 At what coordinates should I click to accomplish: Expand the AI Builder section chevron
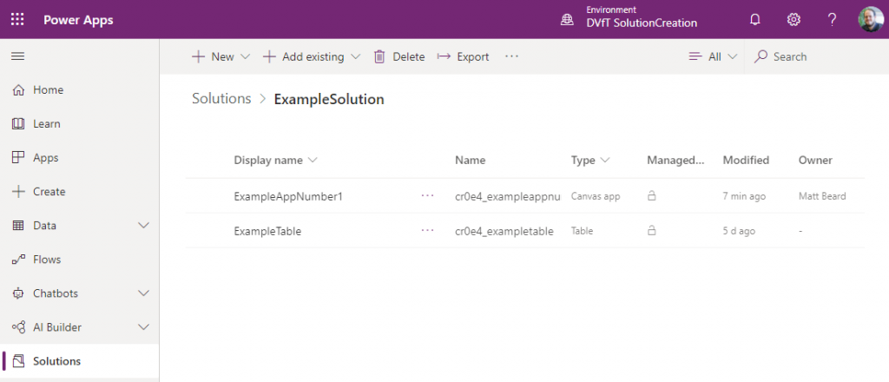pyautogui.click(x=144, y=327)
